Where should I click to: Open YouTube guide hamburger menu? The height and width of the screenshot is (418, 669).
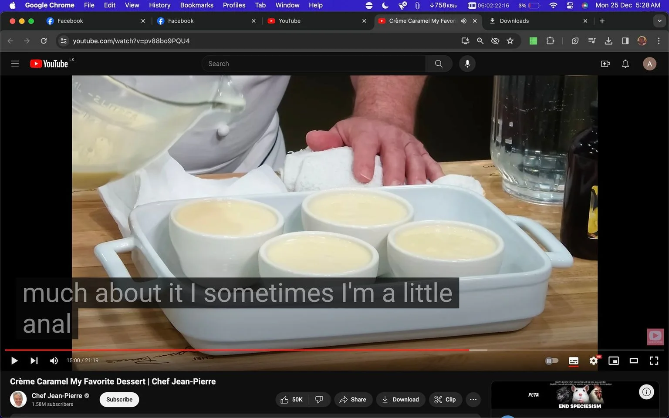15,64
